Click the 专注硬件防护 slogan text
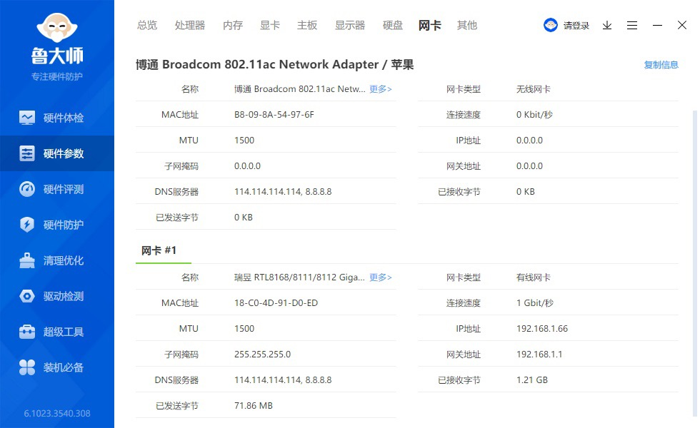Image resolution: width=700 pixels, height=428 pixels. click(x=57, y=77)
